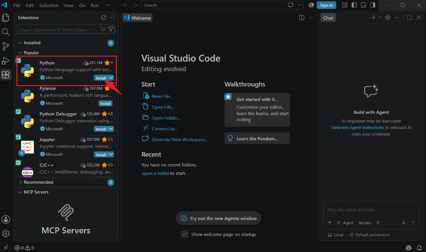The image size is (426, 252).
Task: Open the File menu
Action: (x=16, y=5)
